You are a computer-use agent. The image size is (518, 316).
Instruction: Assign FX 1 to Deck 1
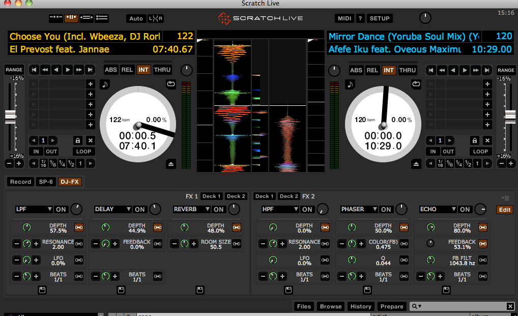pyautogui.click(x=212, y=196)
